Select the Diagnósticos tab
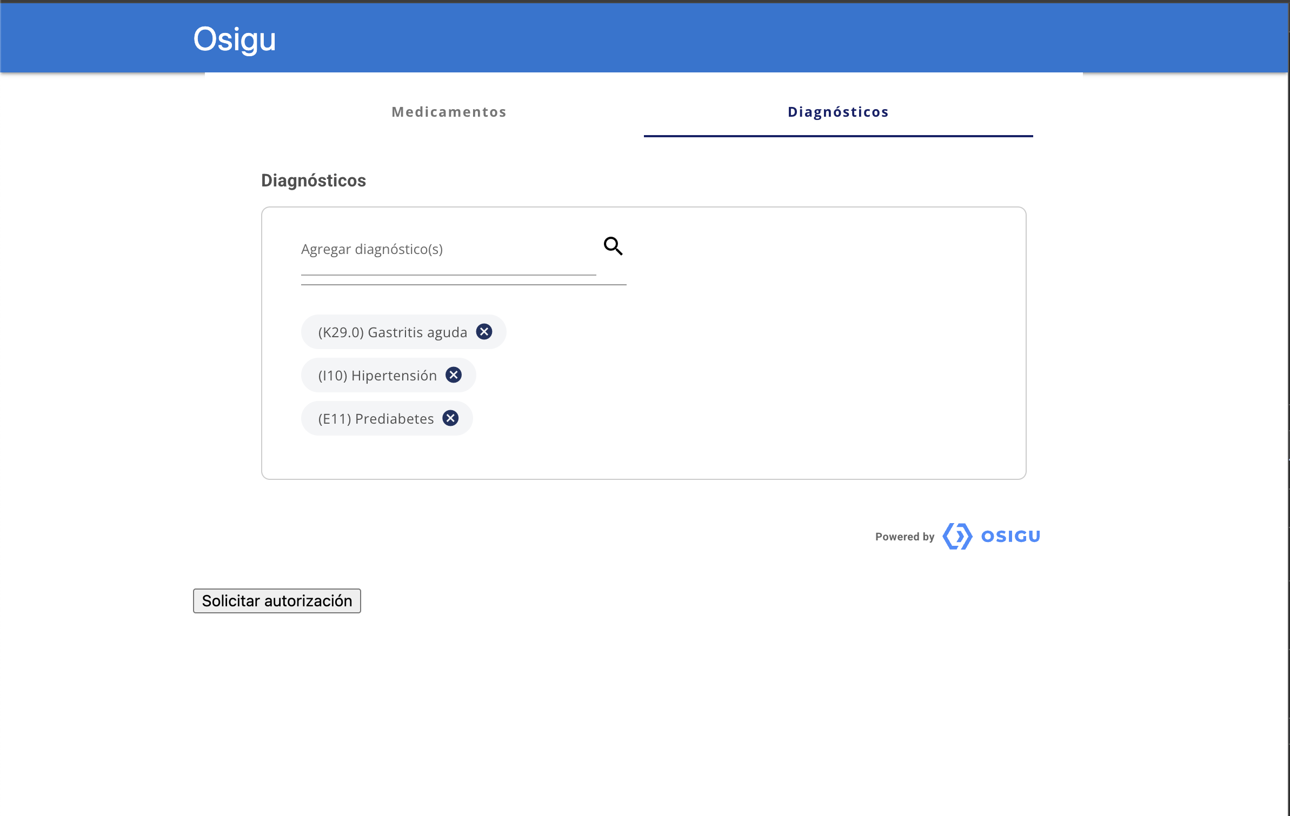The height and width of the screenshot is (816, 1290). [x=838, y=112]
